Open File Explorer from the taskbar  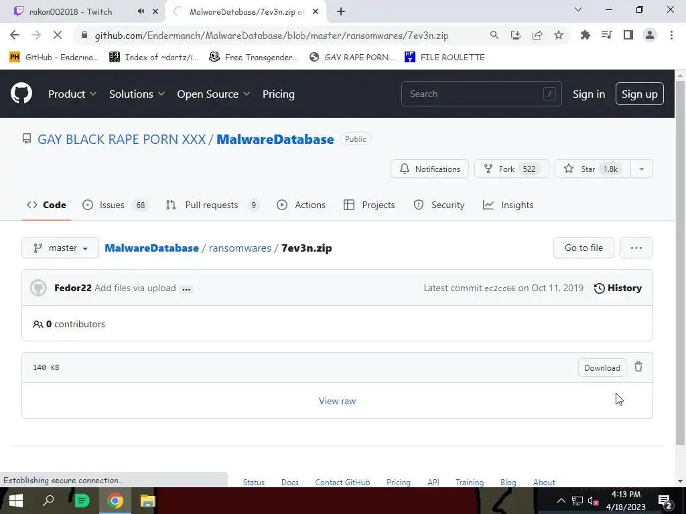click(x=148, y=501)
